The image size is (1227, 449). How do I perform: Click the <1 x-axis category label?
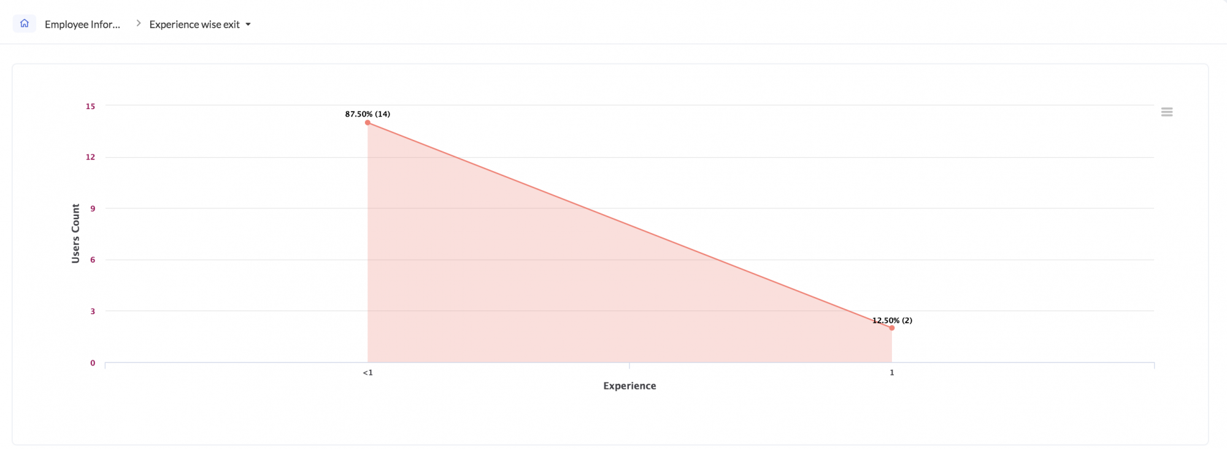(x=367, y=372)
